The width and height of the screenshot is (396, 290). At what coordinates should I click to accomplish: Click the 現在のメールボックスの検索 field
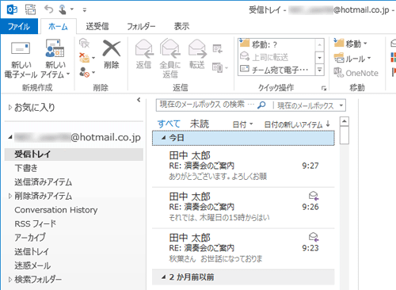tap(207, 105)
